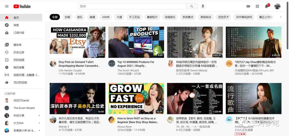This screenshot has width=289, height=136.
Task: Visit Life Hacker Couple channel name
Action: tap(70, 71)
